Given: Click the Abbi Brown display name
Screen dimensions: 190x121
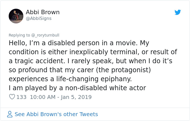Looking at the screenshot, I should click(x=43, y=12).
